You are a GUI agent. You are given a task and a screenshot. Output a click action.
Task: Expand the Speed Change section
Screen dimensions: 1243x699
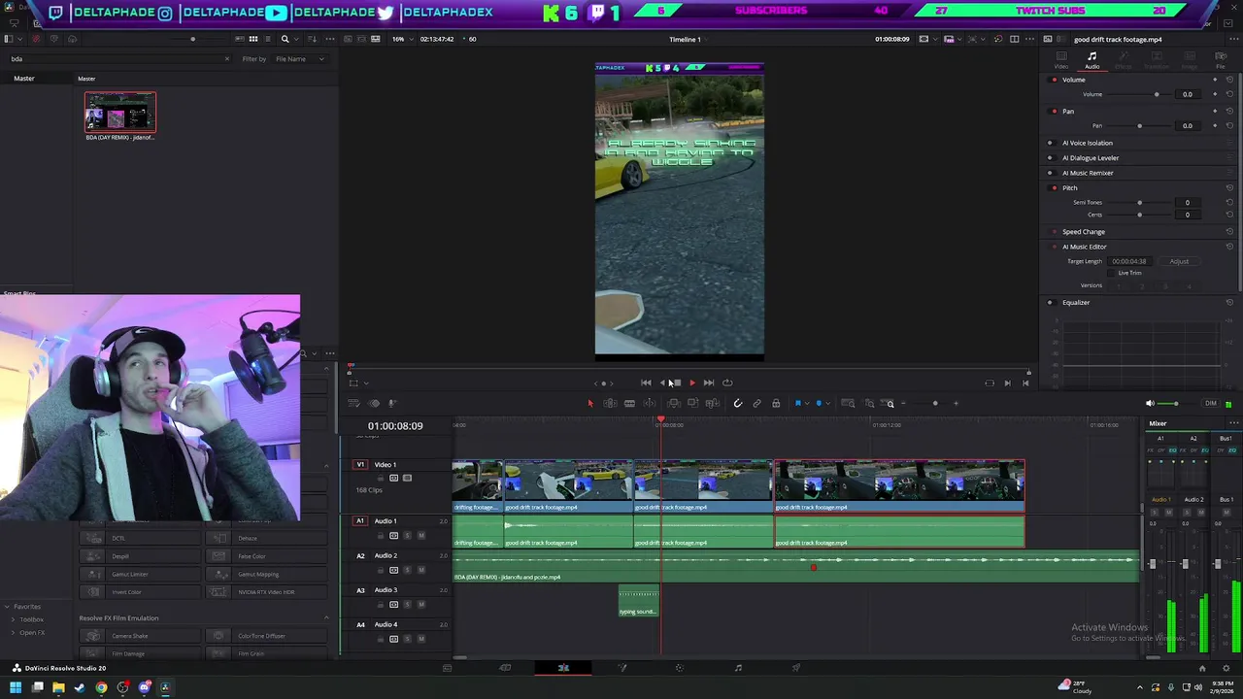[x=1084, y=232]
